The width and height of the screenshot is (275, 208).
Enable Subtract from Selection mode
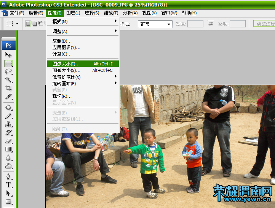click(x=40, y=24)
